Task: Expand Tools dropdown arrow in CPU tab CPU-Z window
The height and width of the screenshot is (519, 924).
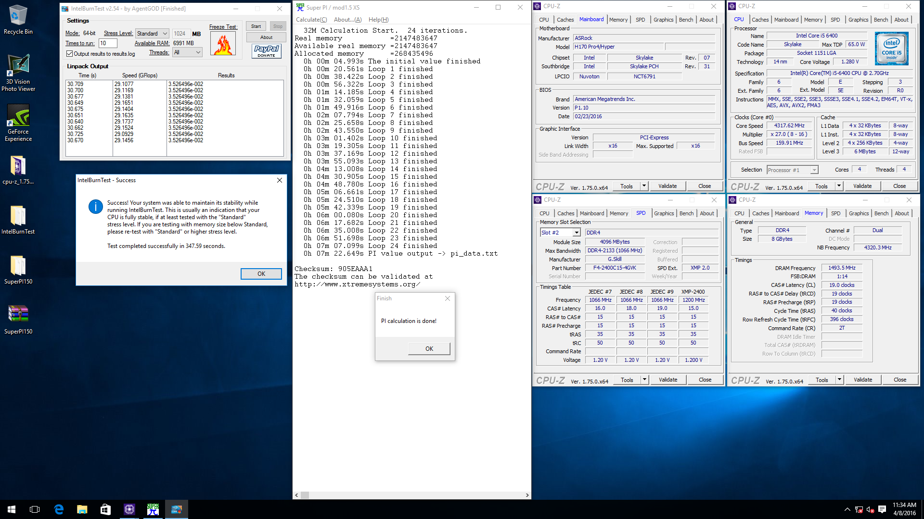Action: (x=839, y=186)
